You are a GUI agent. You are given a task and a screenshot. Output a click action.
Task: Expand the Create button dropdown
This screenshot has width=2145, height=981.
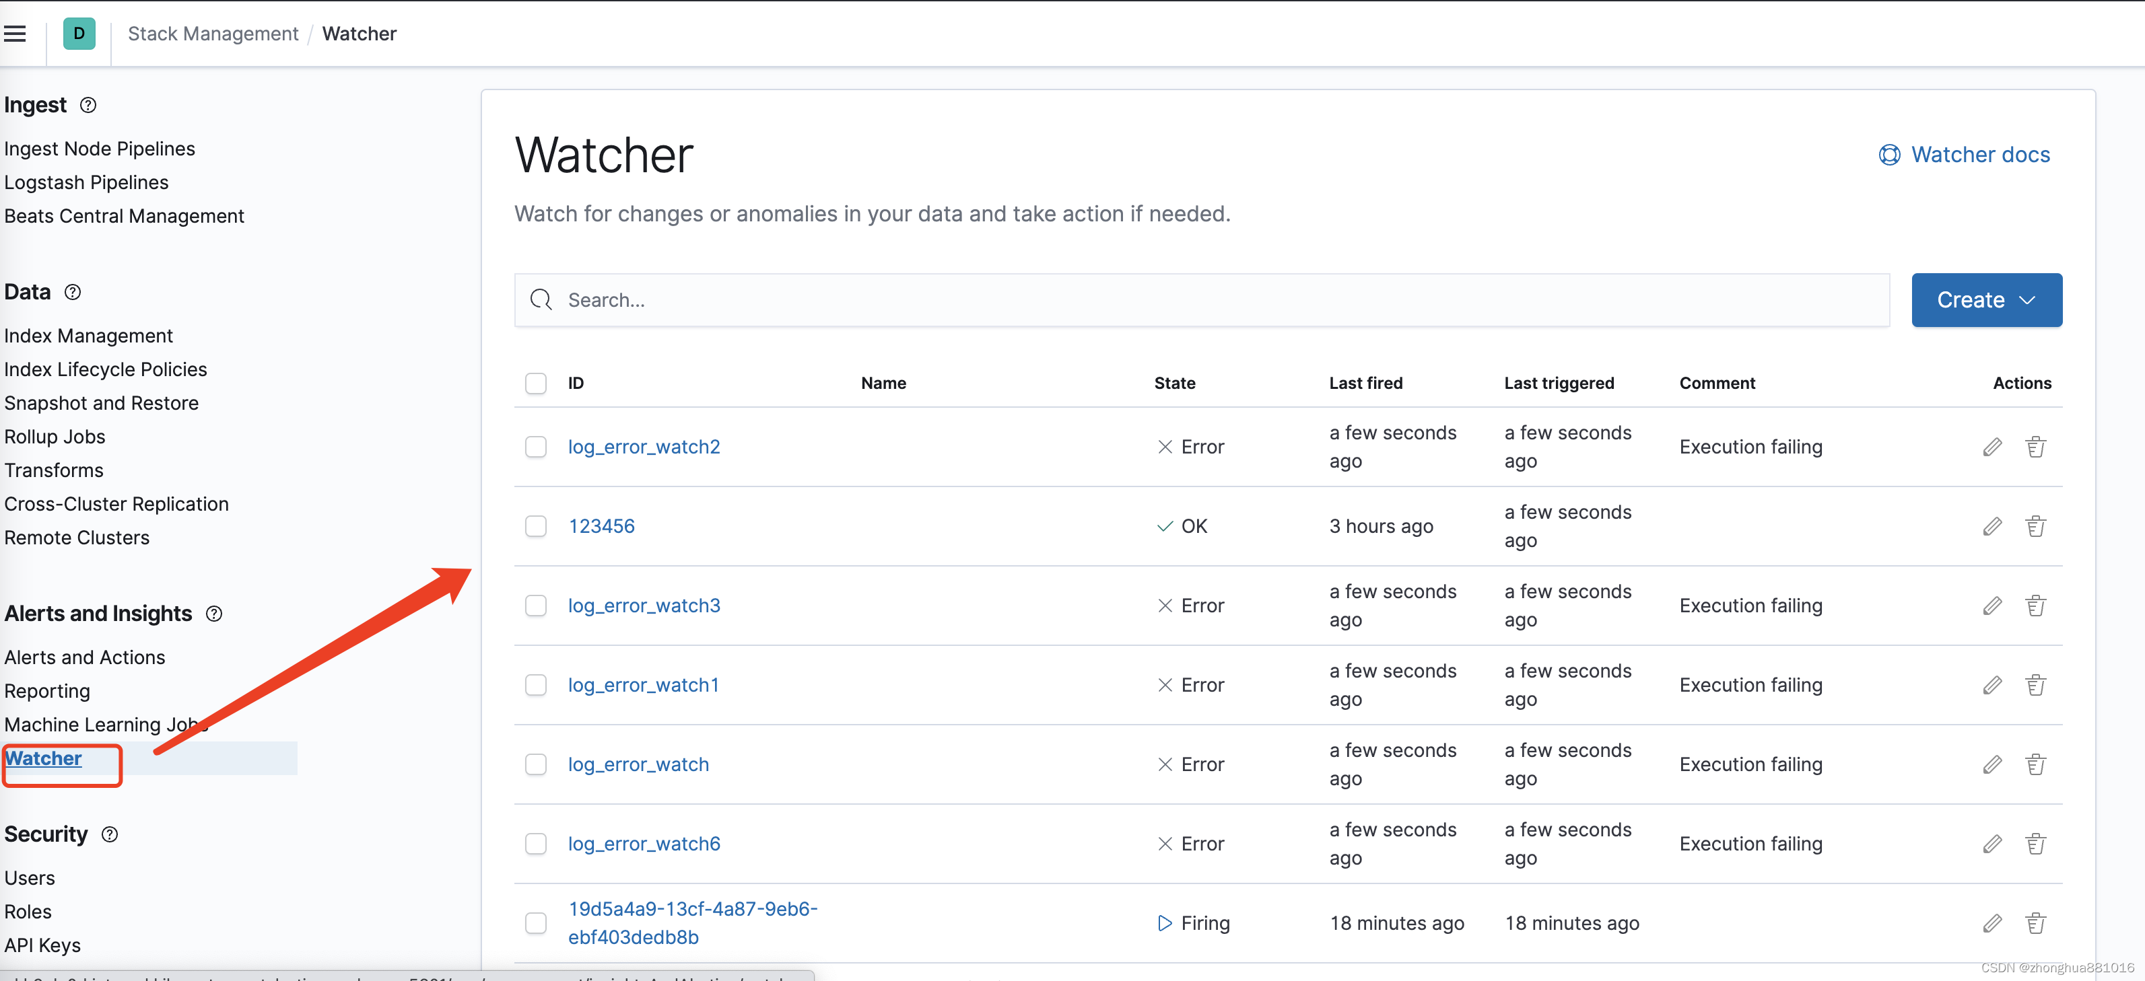click(x=2027, y=299)
